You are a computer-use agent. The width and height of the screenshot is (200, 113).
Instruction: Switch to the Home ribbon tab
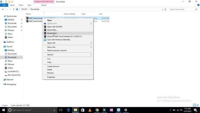[x=12, y=5]
